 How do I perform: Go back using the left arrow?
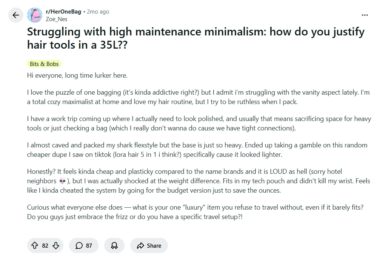[x=15, y=15]
